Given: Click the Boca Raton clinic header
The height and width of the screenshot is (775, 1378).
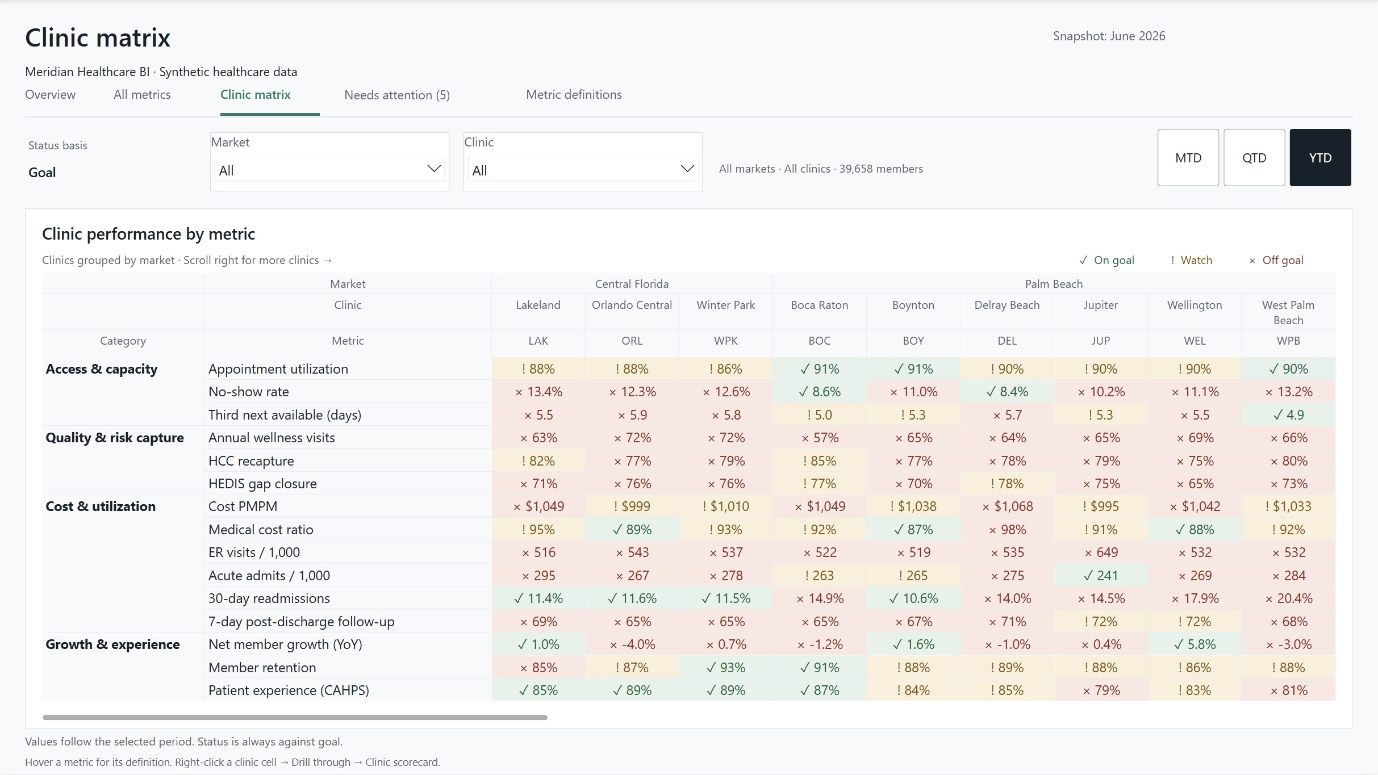Looking at the screenshot, I should pyautogui.click(x=819, y=305).
